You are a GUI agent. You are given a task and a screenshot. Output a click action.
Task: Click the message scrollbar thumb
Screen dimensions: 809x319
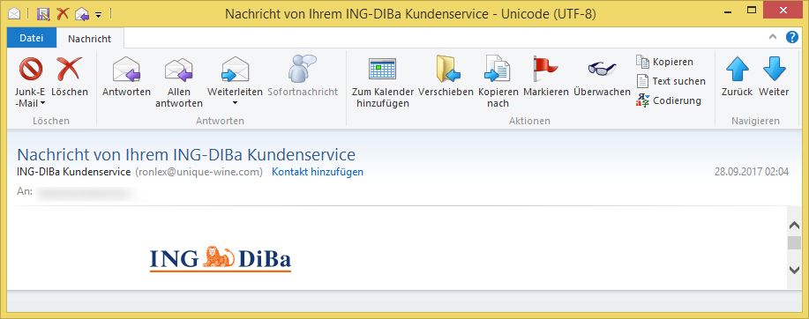(795, 243)
